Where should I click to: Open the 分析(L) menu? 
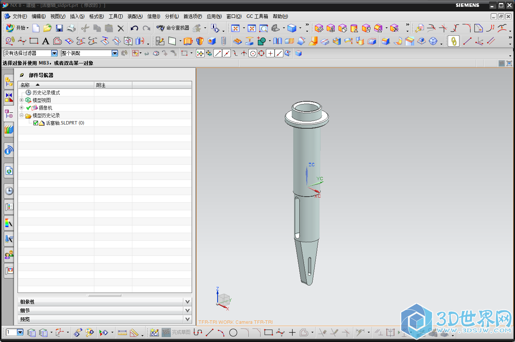click(x=172, y=16)
